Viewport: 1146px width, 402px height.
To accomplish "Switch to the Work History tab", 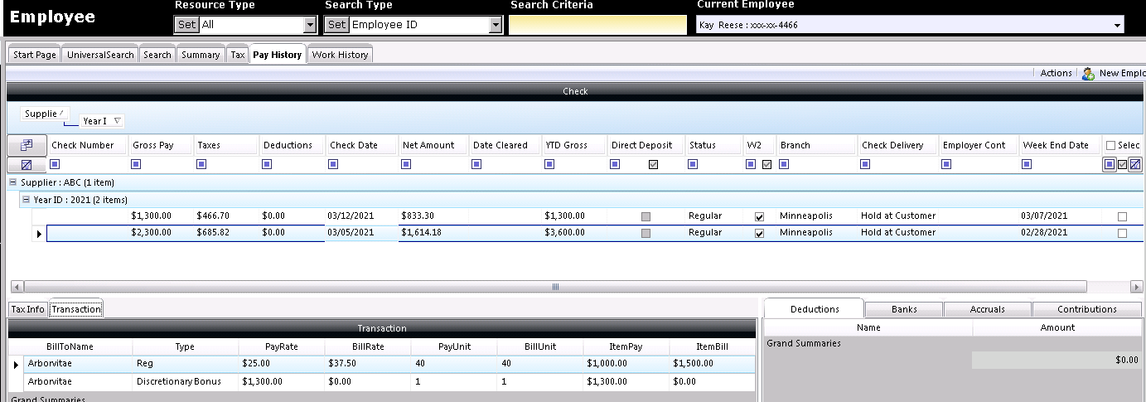I will point(340,55).
